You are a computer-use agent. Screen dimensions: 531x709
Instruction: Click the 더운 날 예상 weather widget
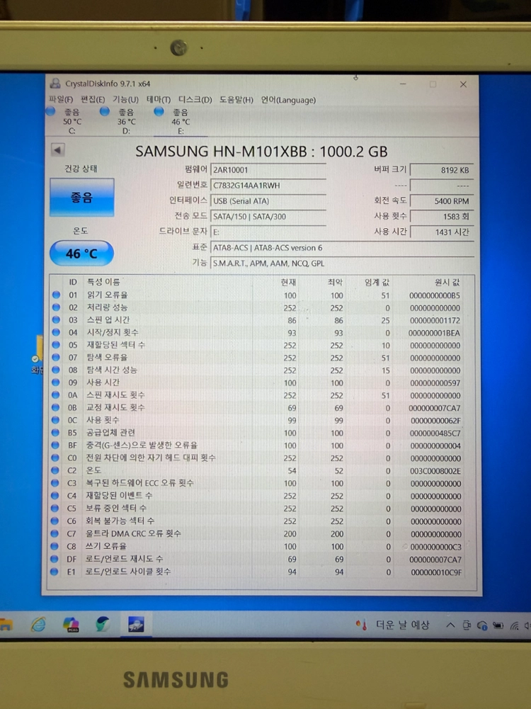(x=392, y=625)
